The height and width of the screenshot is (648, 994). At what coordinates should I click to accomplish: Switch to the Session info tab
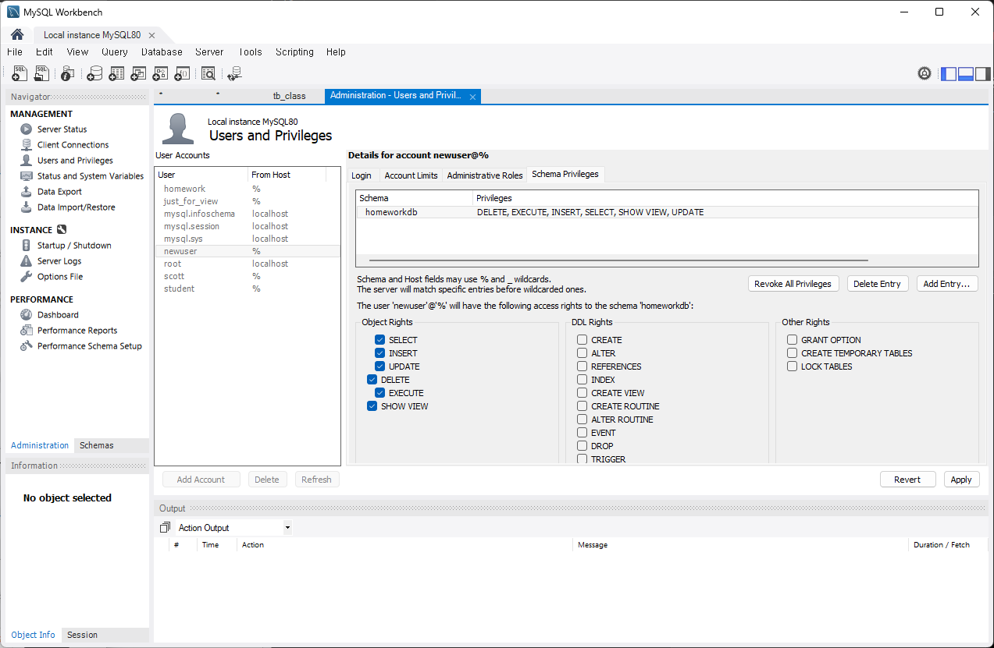[x=82, y=635]
